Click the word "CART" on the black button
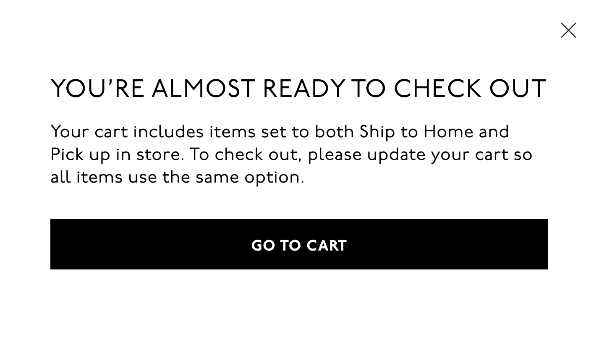Image resolution: width=599 pixels, height=345 pixels. point(326,246)
